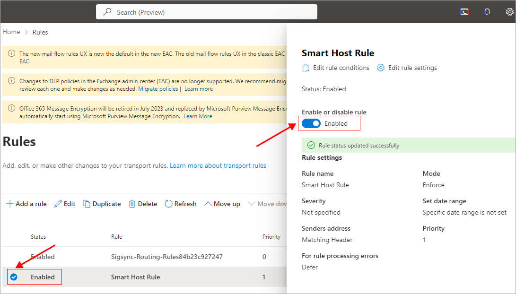516x294 pixels.
Task: Click the Edit rule settings gear icon
Action: coord(381,68)
